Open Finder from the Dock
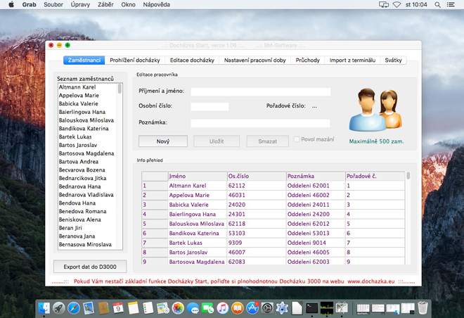The width and height of the screenshot is (464, 318). [44, 308]
